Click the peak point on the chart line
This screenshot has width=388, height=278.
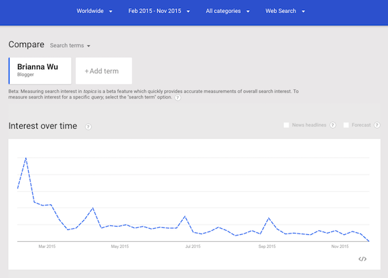[x=26, y=158]
